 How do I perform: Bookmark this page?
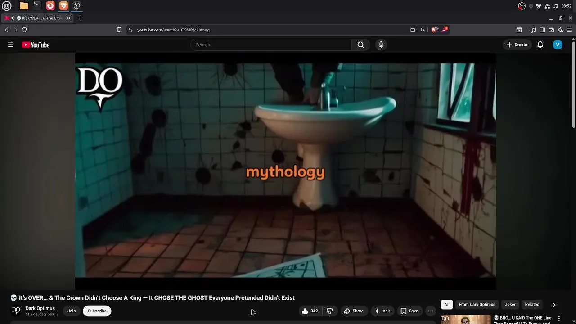(119, 30)
